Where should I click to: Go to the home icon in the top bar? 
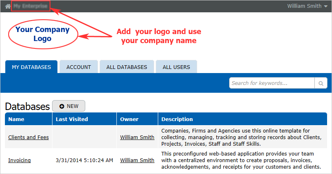point(8,6)
